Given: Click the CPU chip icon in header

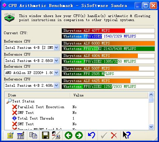Looking at the screenshot, I should pos(9,17).
